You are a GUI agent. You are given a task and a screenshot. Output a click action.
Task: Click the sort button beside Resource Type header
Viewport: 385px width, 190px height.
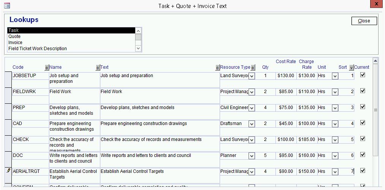coord(253,68)
